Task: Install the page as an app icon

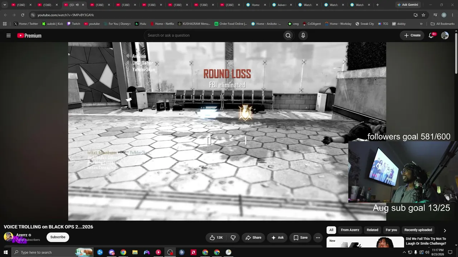Action: click(x=415, y=15)
